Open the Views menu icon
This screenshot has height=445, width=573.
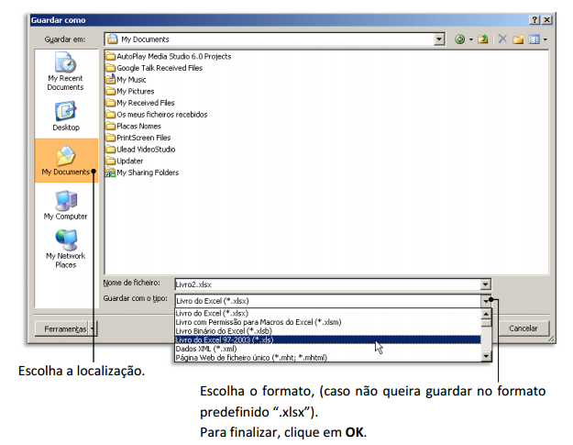click(534, 39)
